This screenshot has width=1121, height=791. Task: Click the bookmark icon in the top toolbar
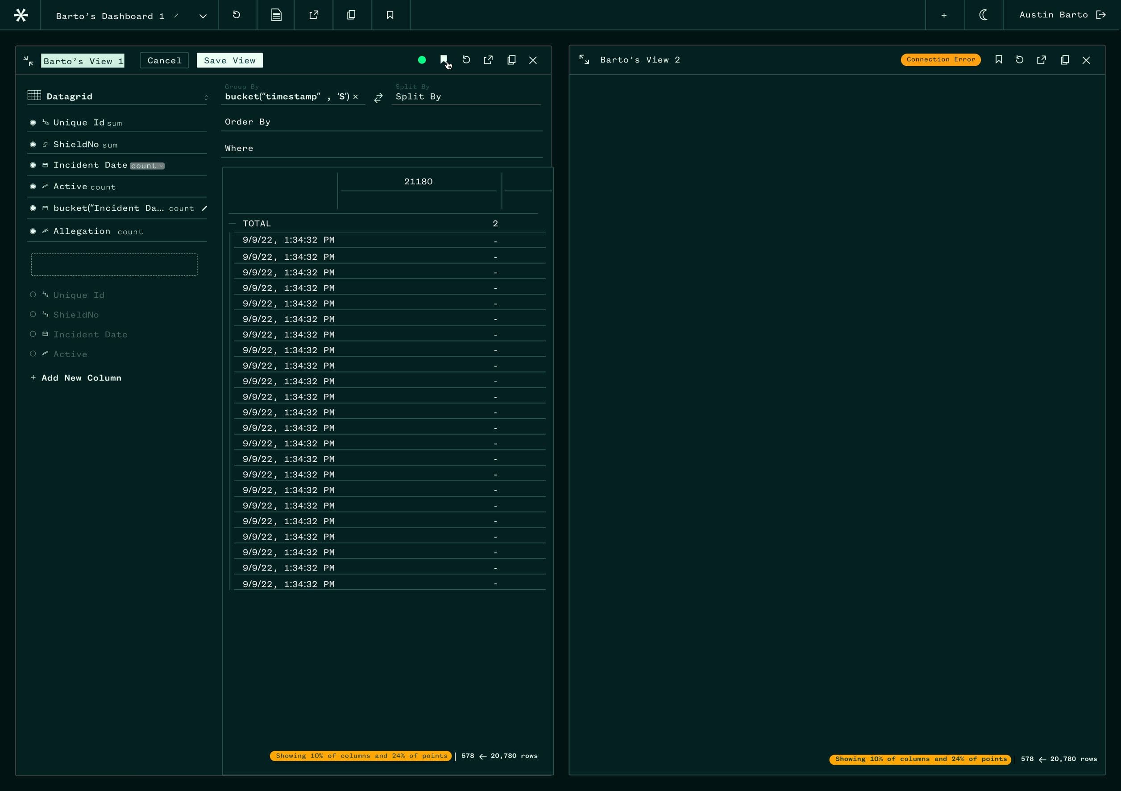pos(390,15)
